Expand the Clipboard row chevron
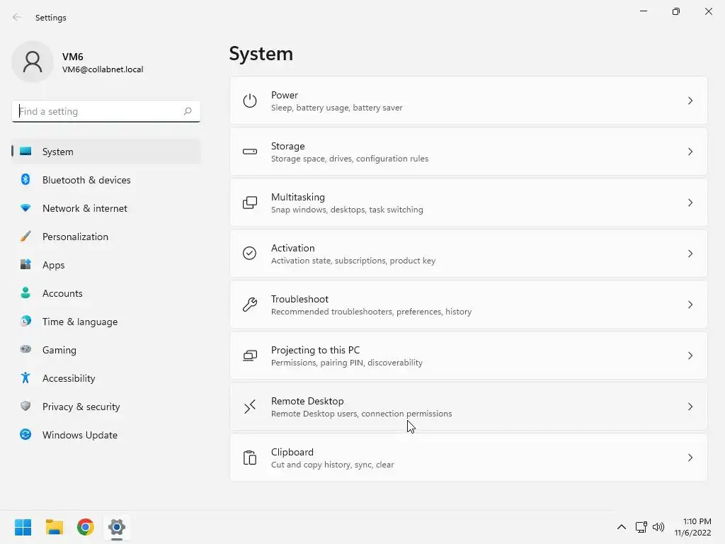This screenshot has width=725, height=544. [x=690, y=458]
